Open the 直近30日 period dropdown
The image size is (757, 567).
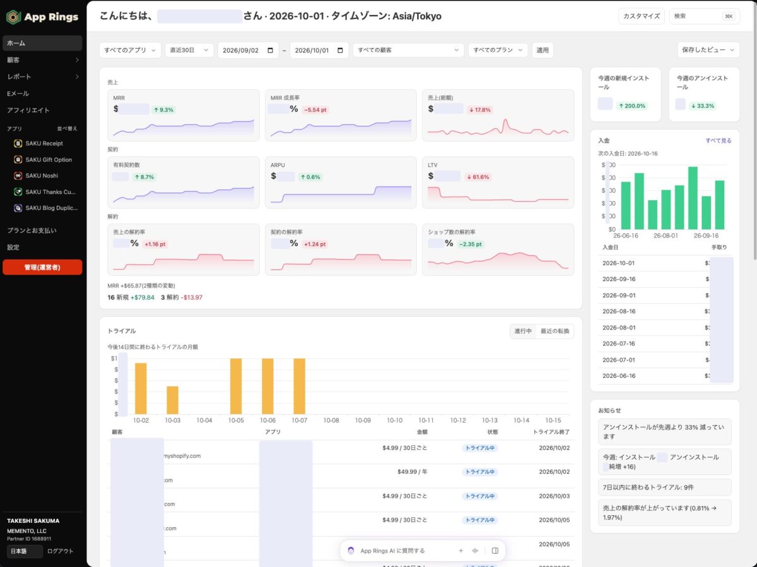click(x=189, y=50)
